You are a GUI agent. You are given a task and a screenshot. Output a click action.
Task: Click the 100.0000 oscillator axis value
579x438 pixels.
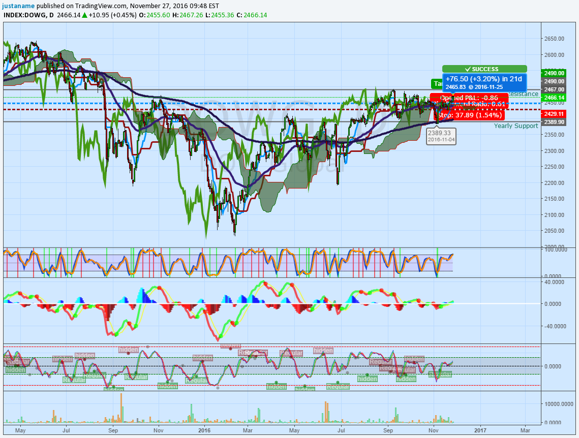coord(556,250)
